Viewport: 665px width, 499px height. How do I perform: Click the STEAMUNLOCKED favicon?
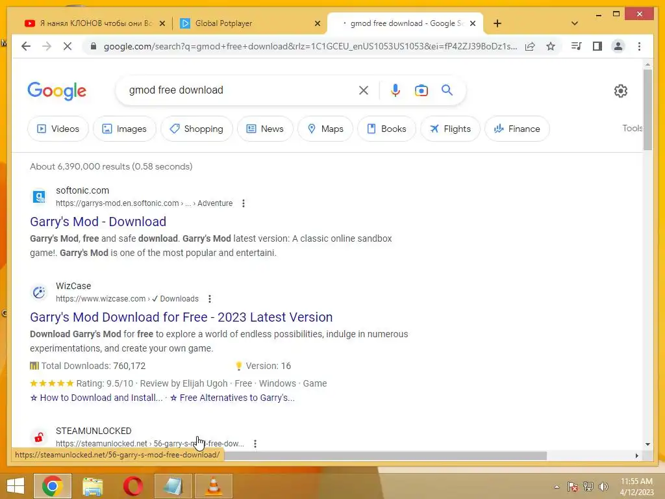pos(39,437)
